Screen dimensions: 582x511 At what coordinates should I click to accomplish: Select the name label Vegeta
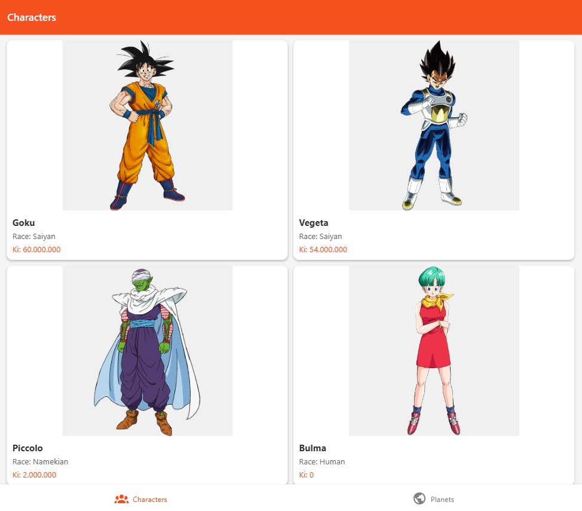click(x=313, y=222)
